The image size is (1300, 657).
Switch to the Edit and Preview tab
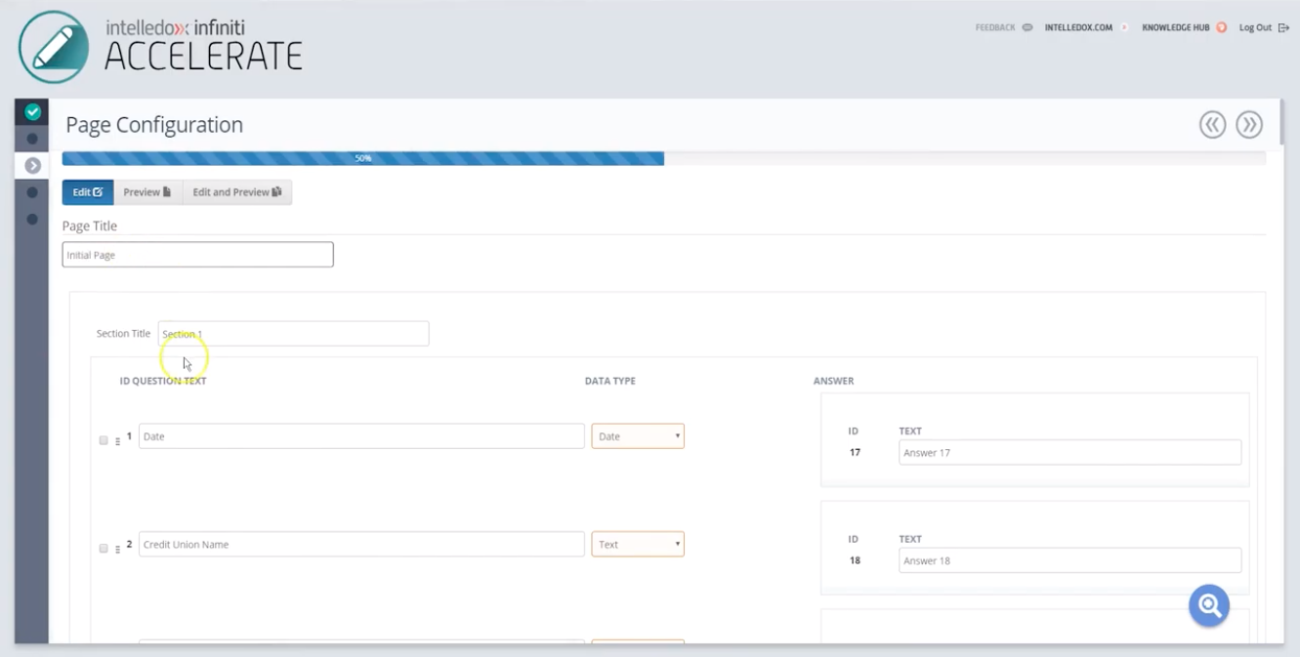pyautogui.click(x=236, y=191)
